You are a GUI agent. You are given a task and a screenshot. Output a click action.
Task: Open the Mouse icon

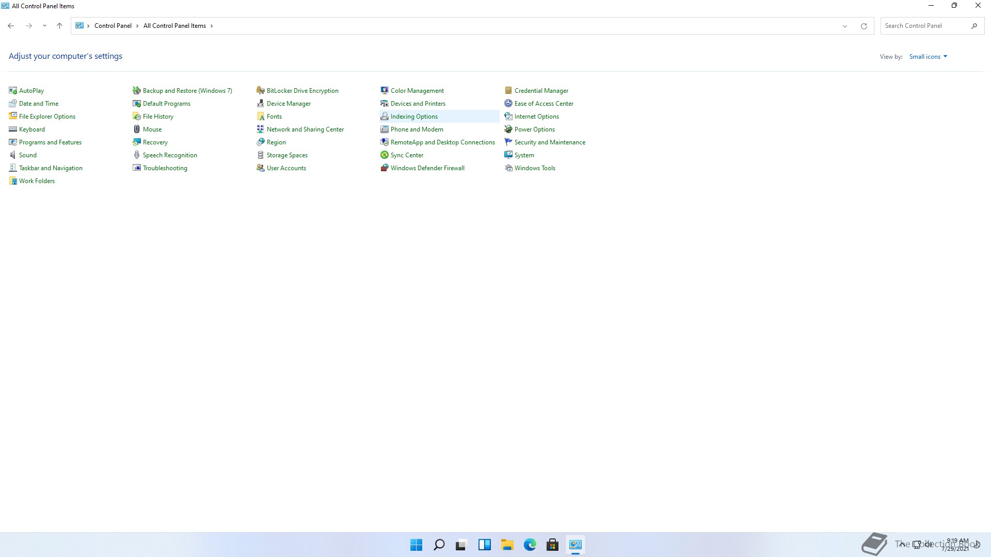[x=137, y=129]
